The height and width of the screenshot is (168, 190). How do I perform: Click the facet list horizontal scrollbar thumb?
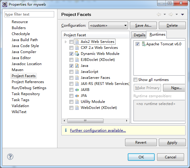click(x=85, y=121)
